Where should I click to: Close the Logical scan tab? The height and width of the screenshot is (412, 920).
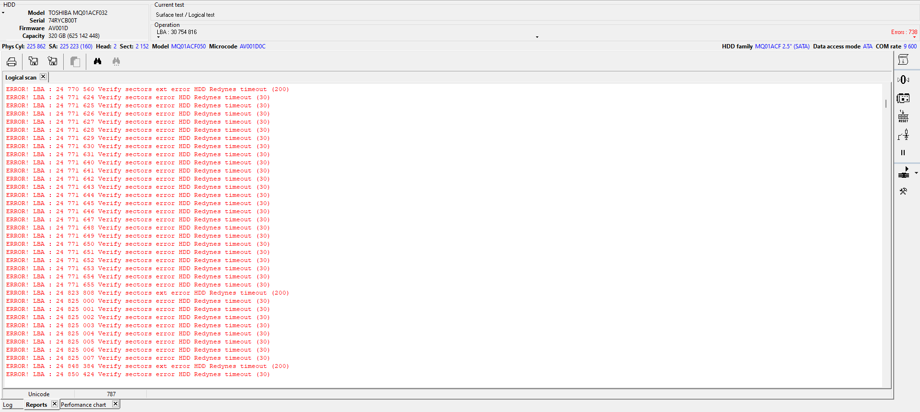pyautogui.click(x=43, y=77)
